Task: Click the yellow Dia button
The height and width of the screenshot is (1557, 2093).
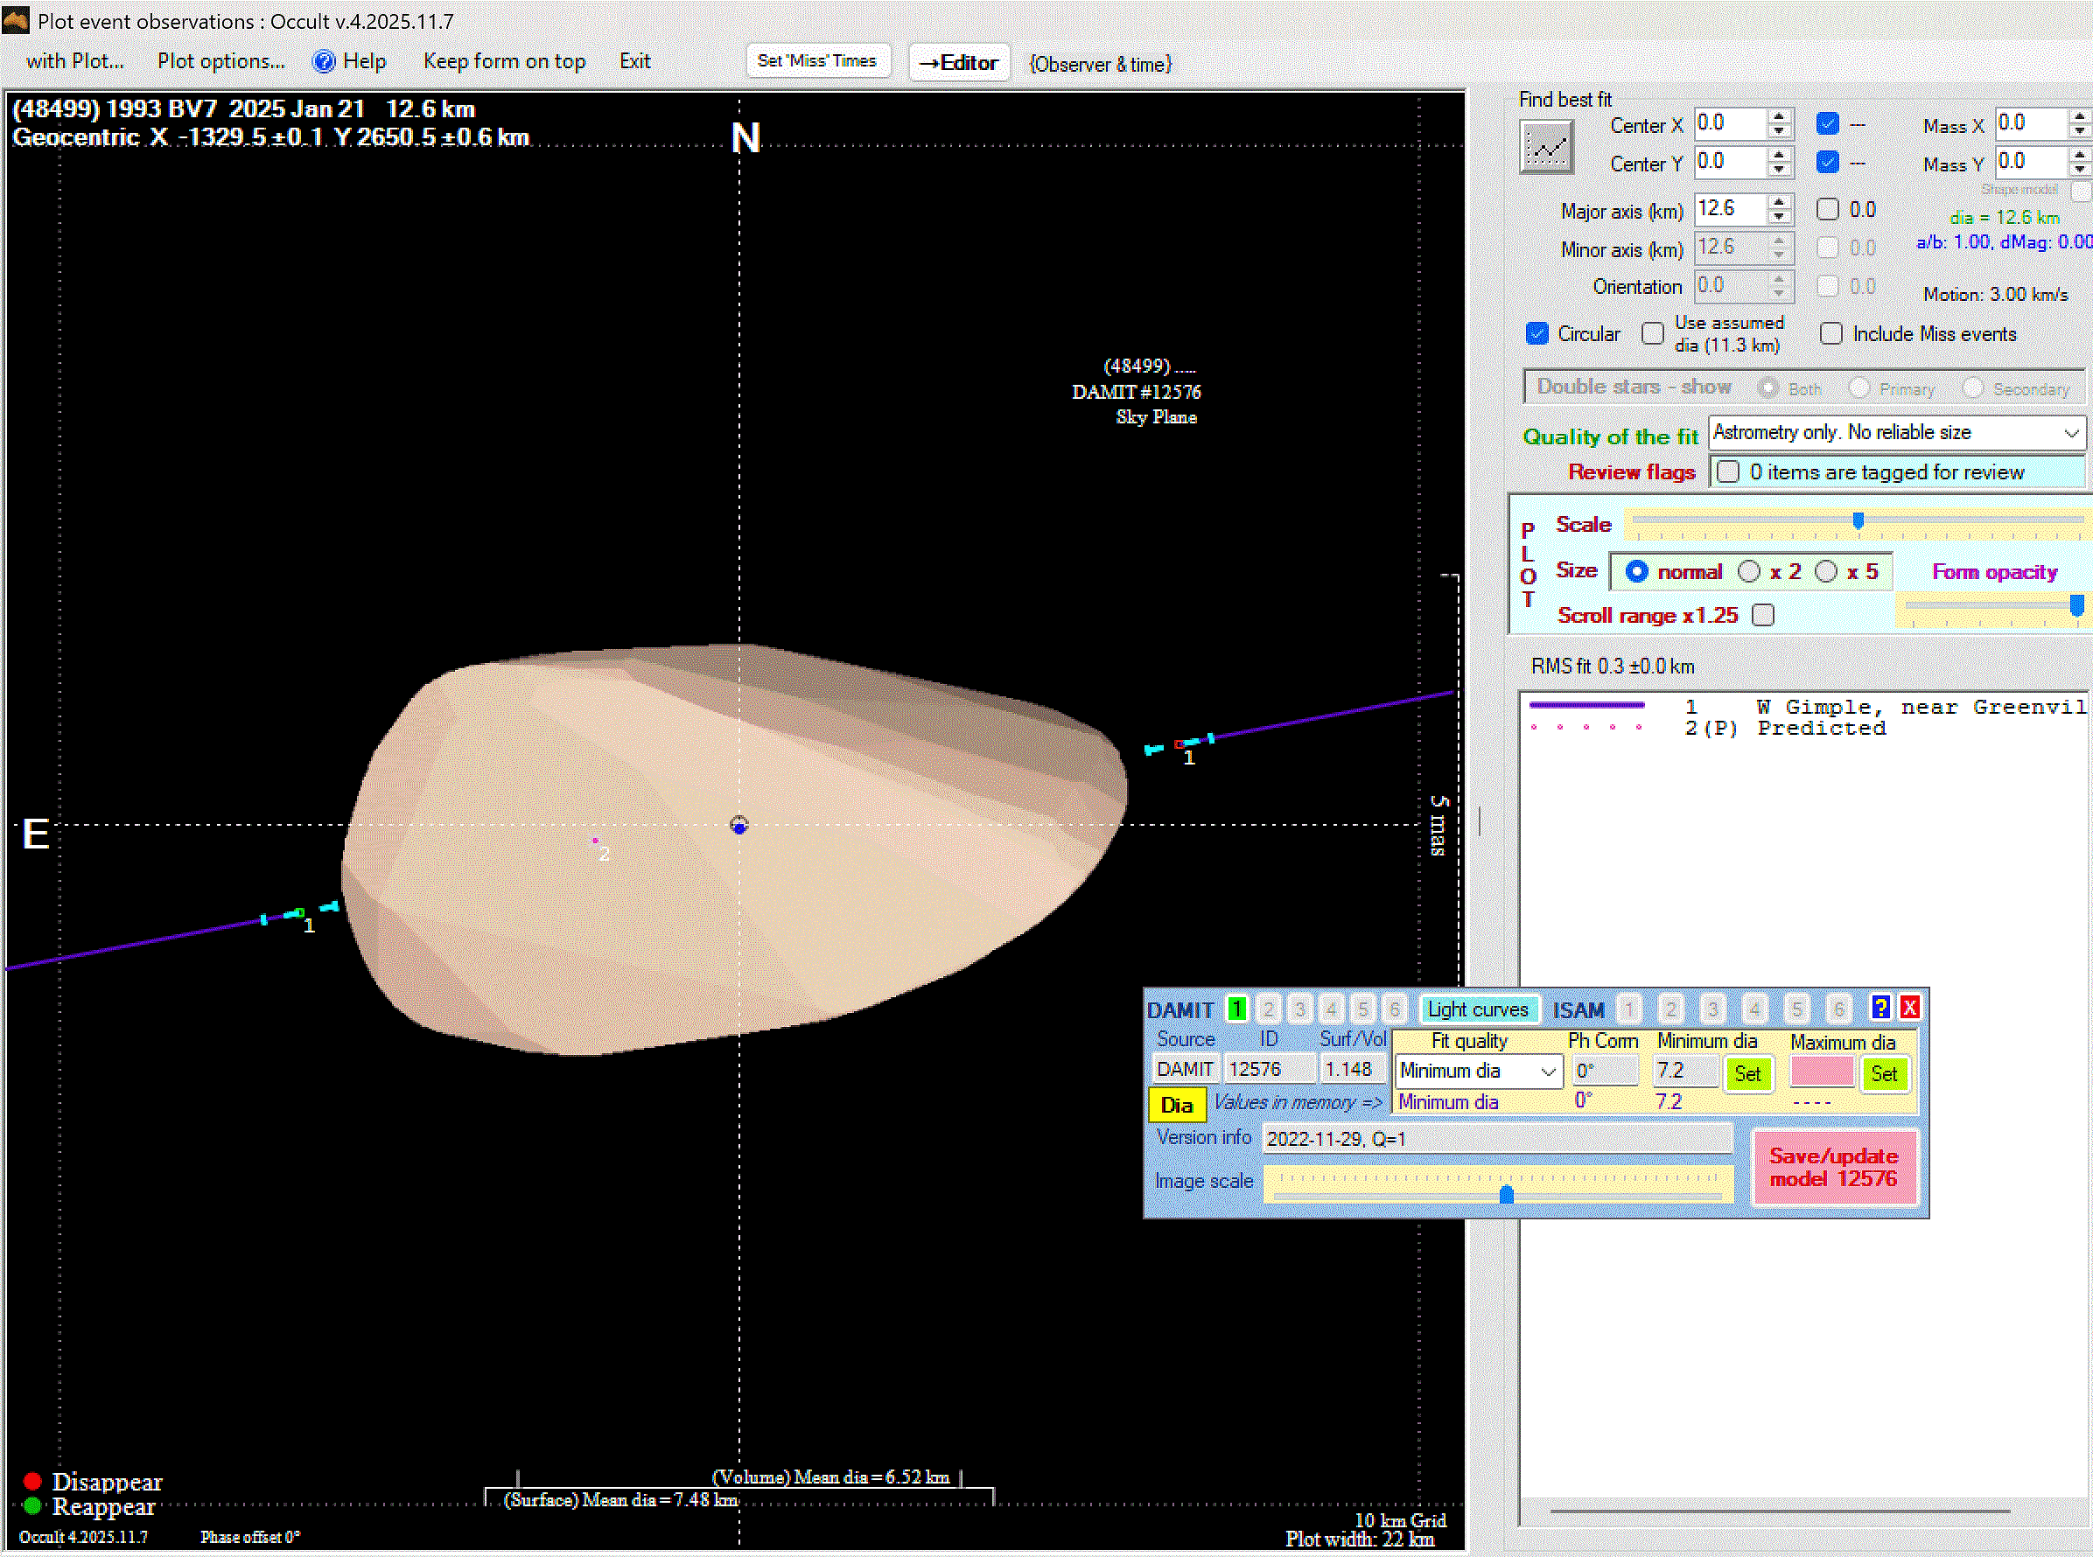Action: [1176, 1105]
